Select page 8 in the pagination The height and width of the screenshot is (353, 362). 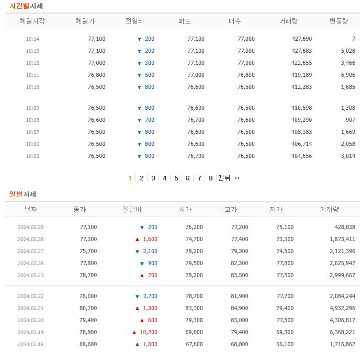(x=211, y=178)
